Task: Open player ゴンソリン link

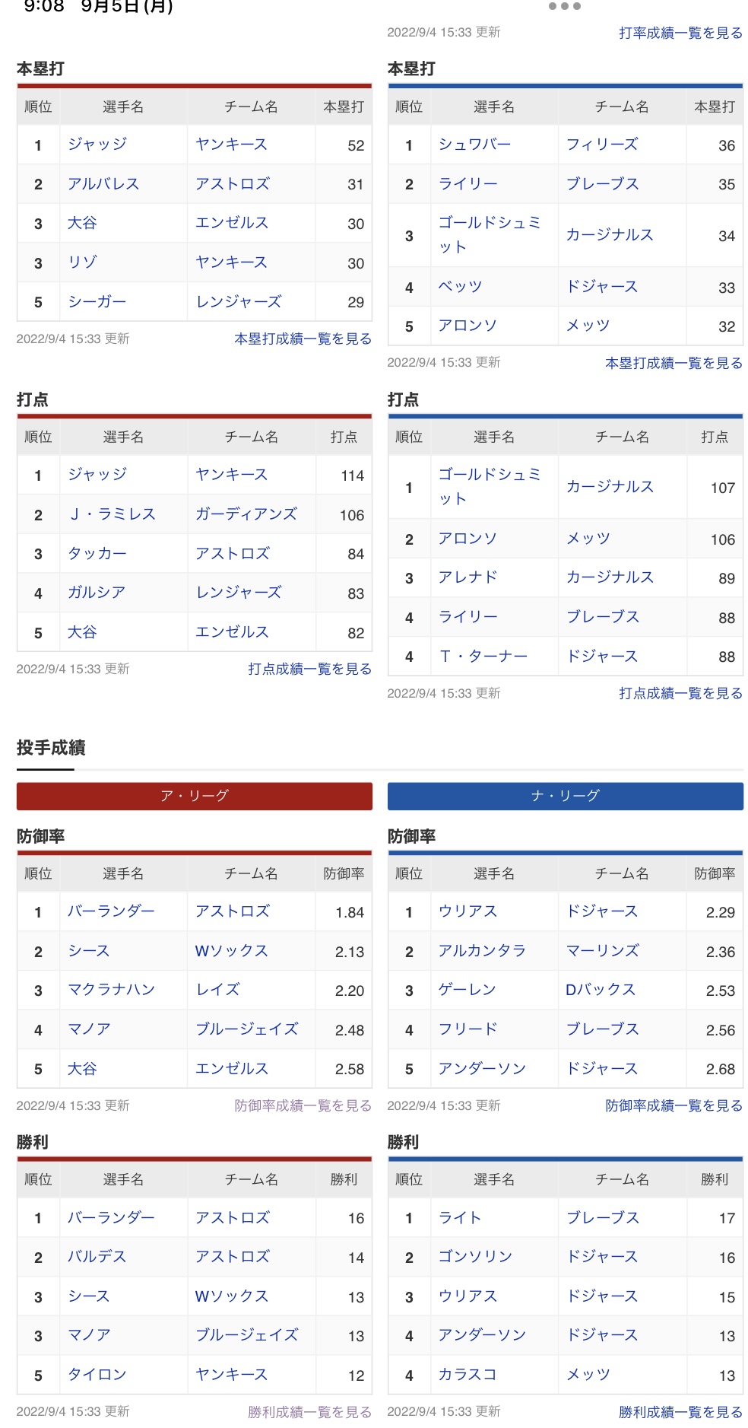Action: 475,1257
